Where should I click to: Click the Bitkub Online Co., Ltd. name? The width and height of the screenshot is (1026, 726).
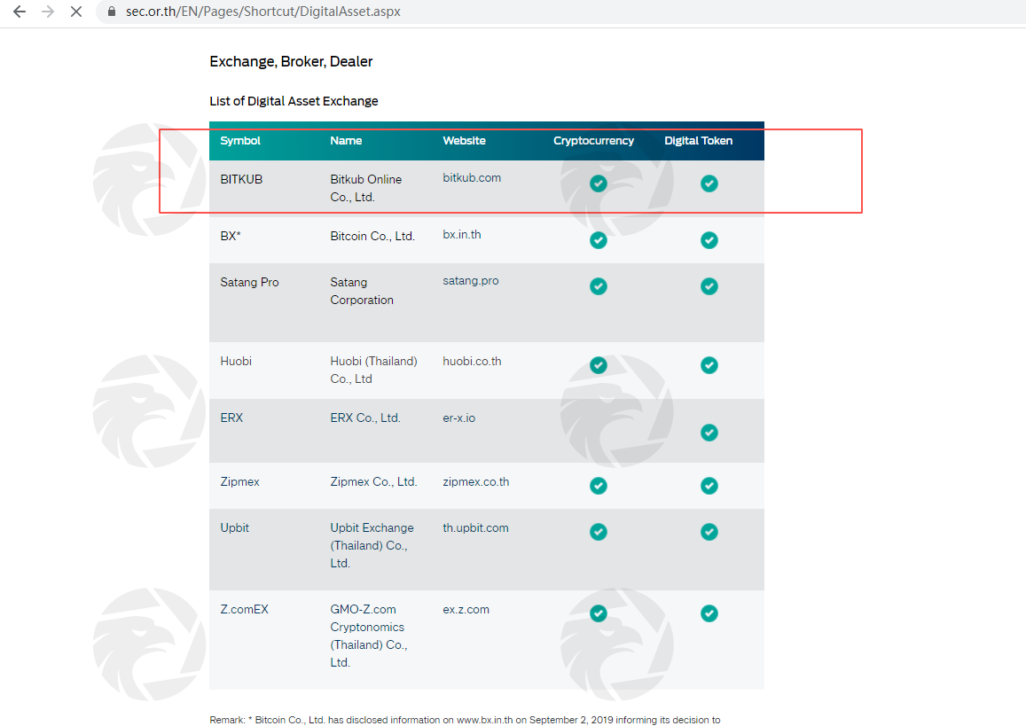coord(365,188)
